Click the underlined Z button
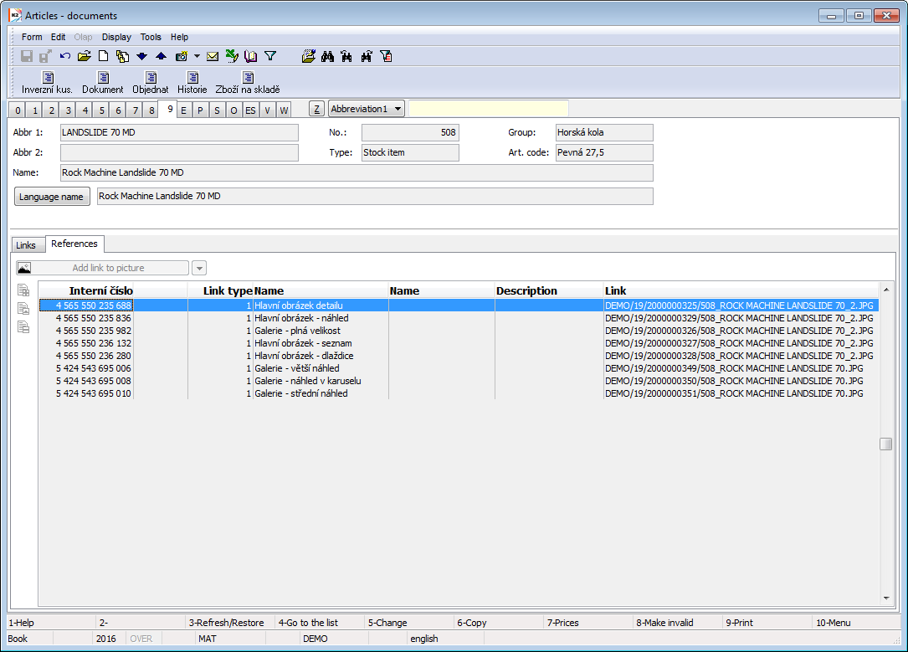The height and width of the screenshot is (652, 908). pos(316,109)
